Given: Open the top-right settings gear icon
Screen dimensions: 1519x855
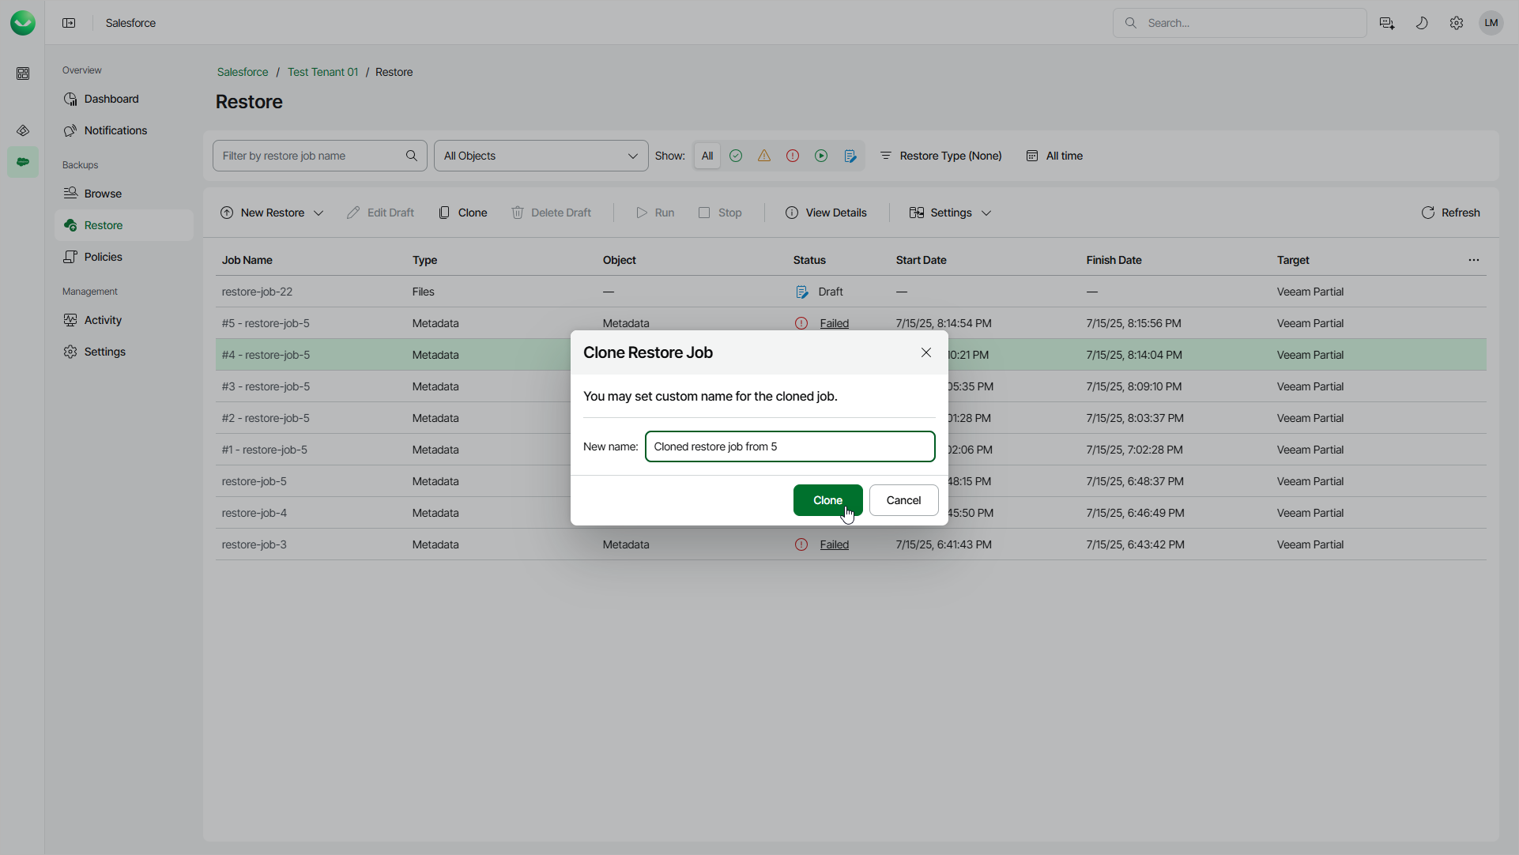Looking at the screenshot, I should pyautogui.click(x=1456, y=23).
